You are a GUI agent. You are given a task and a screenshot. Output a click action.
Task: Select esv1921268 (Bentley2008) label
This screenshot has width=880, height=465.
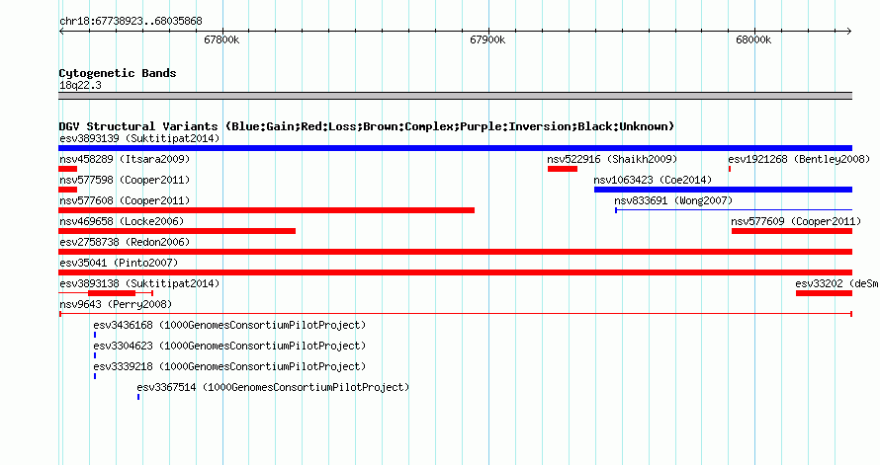799,159
